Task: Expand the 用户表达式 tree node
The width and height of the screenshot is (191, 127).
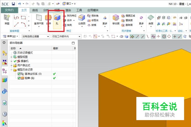Action: [x=11, y=66]
